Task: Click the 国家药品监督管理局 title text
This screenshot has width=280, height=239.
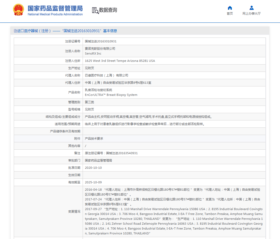Action: tap(55, 8)
